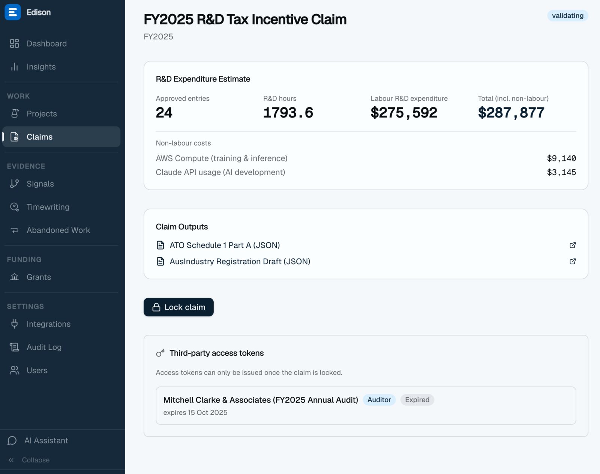
Task: Click the Signals branch icon
Action: 14,184
